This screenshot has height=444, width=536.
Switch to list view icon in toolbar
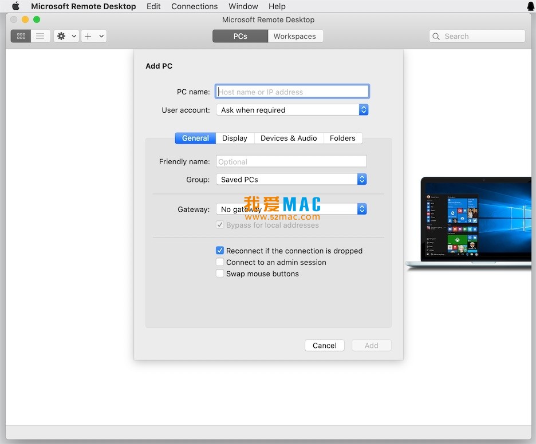pos(40,36)
